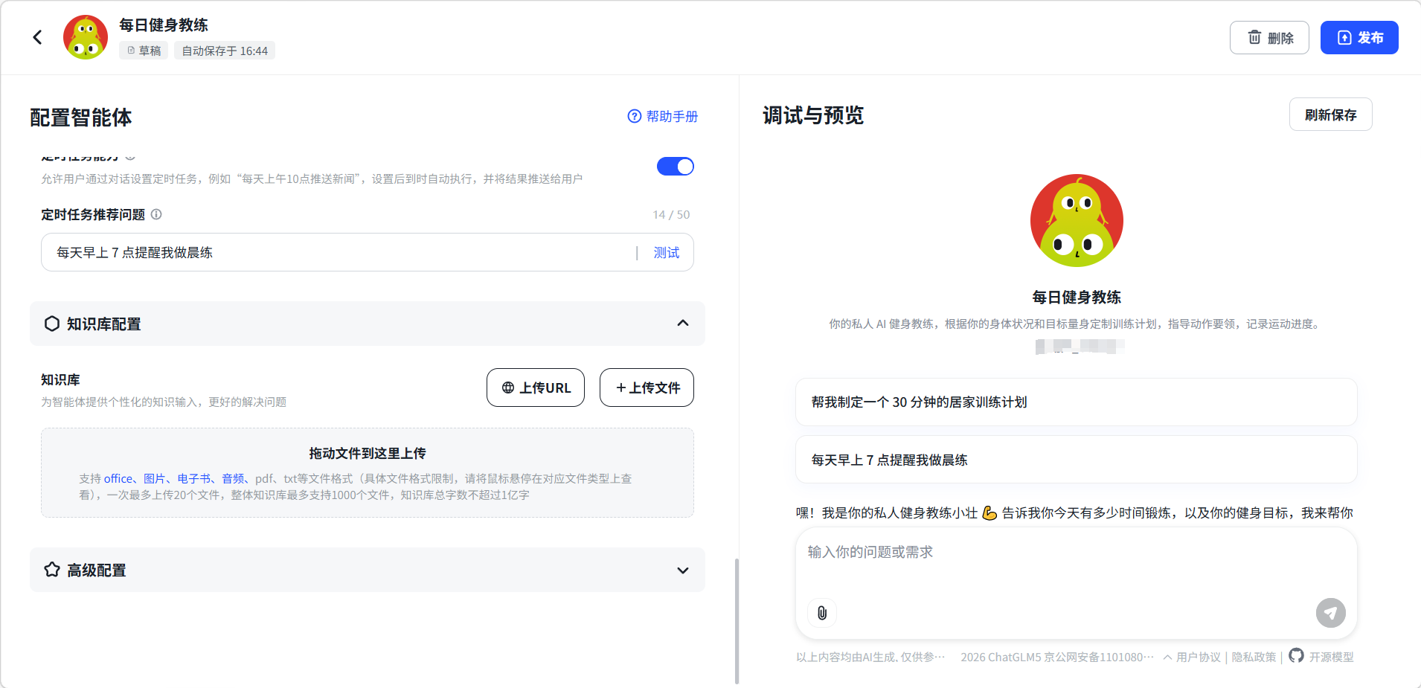The width and height of the screenshot is (1421, 688).
Task: Click the attachment paperclip icon
Action: pos(822,613)
